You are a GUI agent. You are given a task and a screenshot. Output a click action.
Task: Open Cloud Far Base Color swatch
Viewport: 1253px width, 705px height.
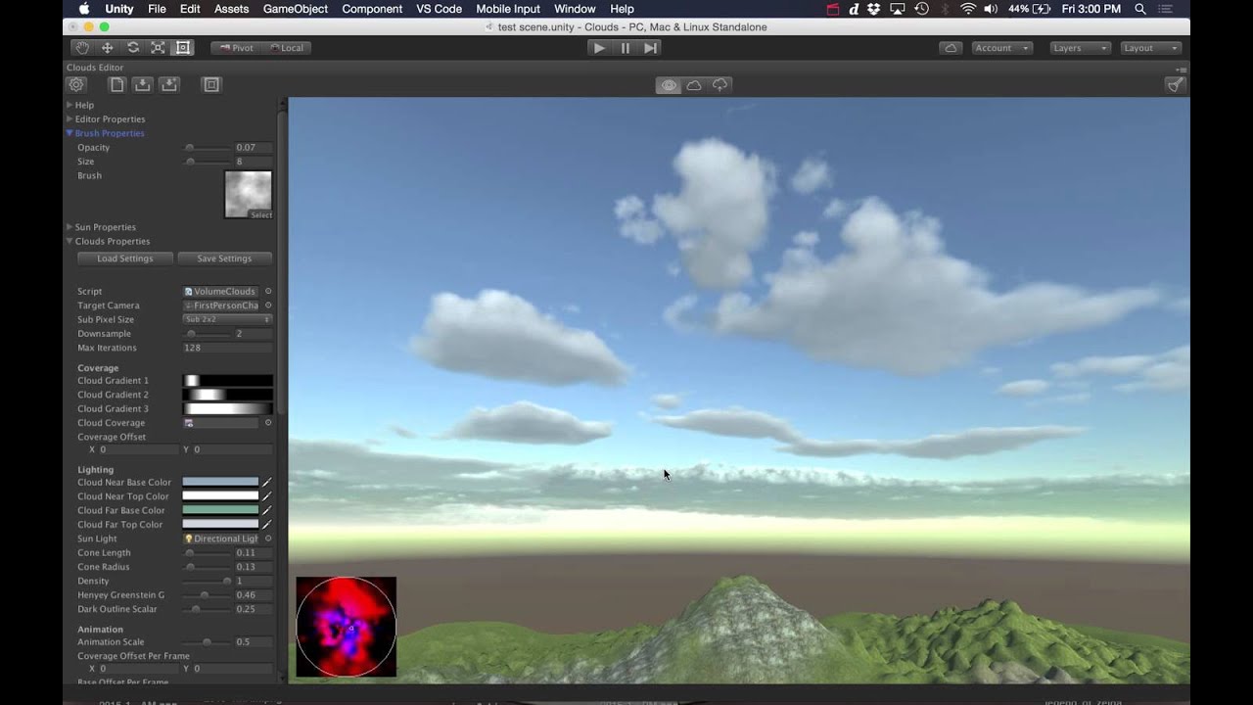tap(220, 510)
